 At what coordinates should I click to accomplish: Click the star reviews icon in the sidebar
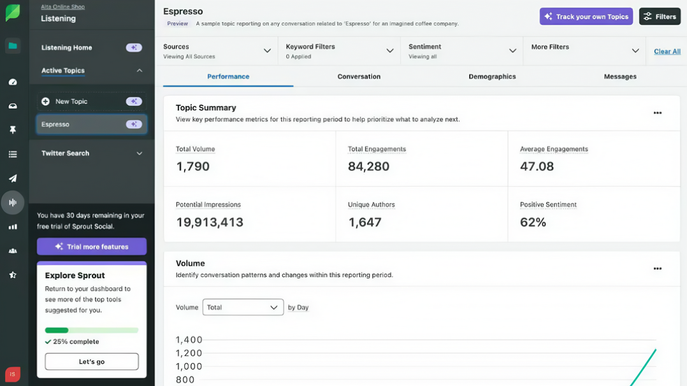click(x=13, y=275)
